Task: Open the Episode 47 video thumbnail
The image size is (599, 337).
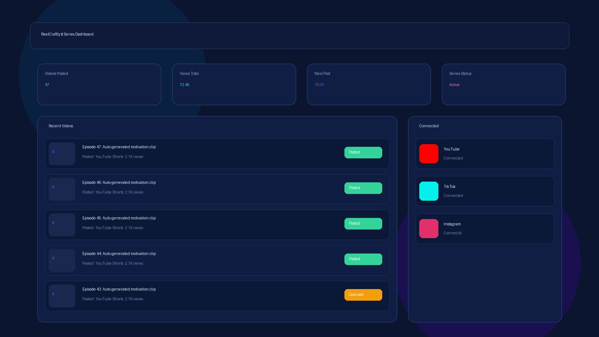Action: [x=62, y=154]
